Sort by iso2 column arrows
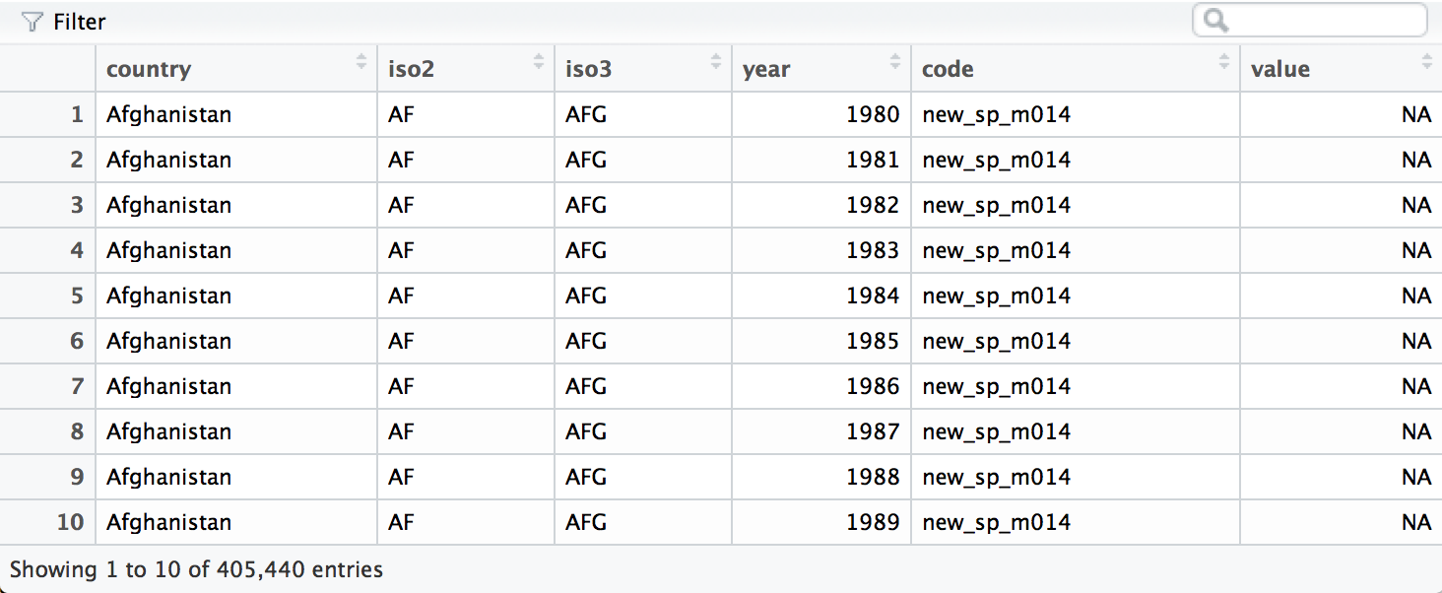Image resolution: width=1442 pixels, height=593 pixels. pyautogui.click(x=539, y=62)
